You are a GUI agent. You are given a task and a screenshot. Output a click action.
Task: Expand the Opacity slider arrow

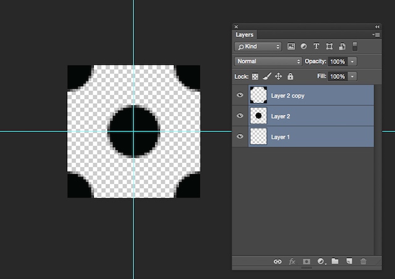tap(352, 62)
